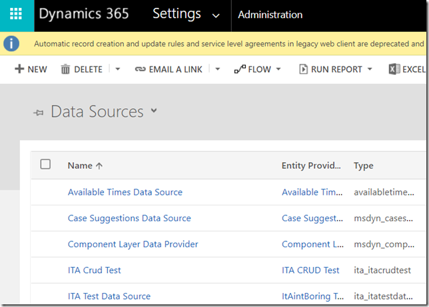Open Case Suggestions Data Source record
The width and height of the screenshot is (429, 307).
click(129, 219)
